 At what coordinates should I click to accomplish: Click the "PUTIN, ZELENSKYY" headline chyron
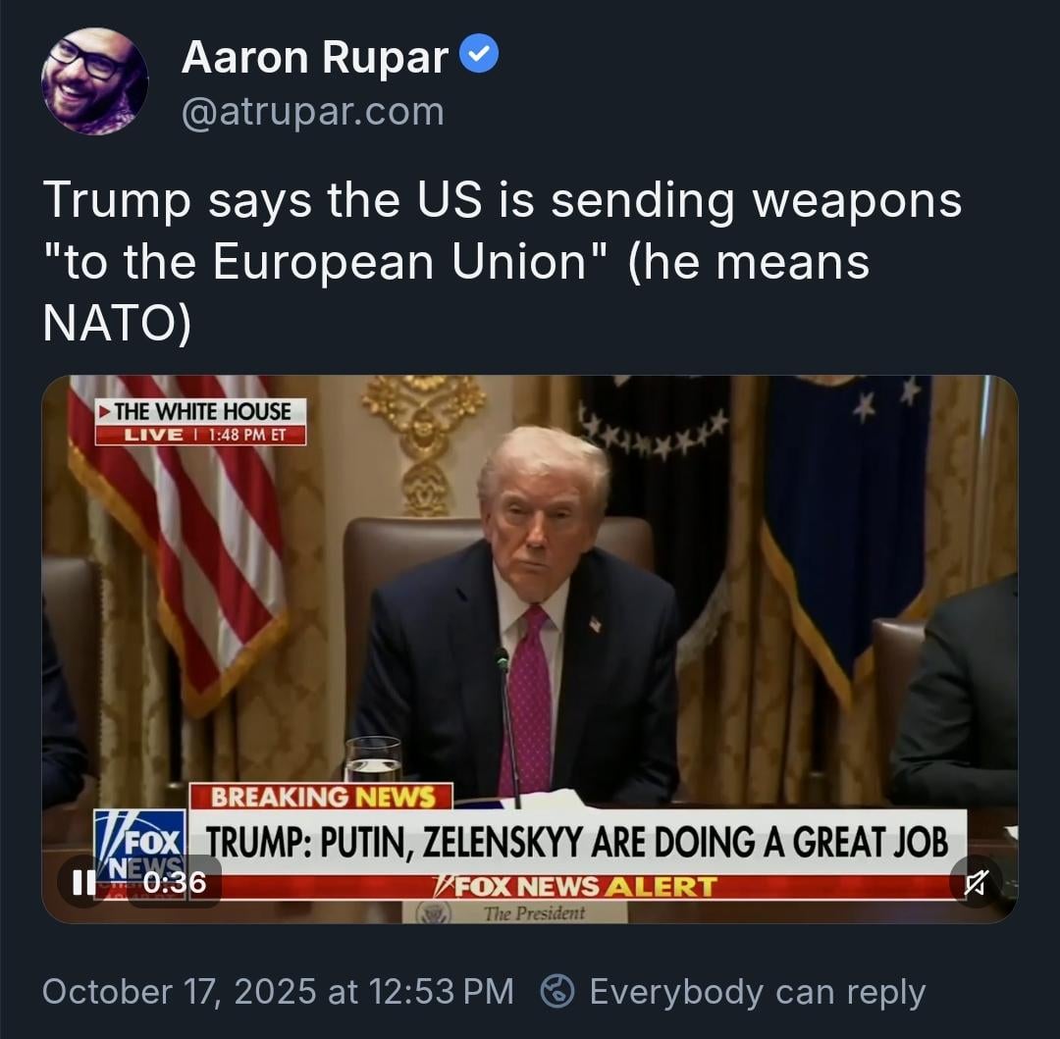point(577,842)
